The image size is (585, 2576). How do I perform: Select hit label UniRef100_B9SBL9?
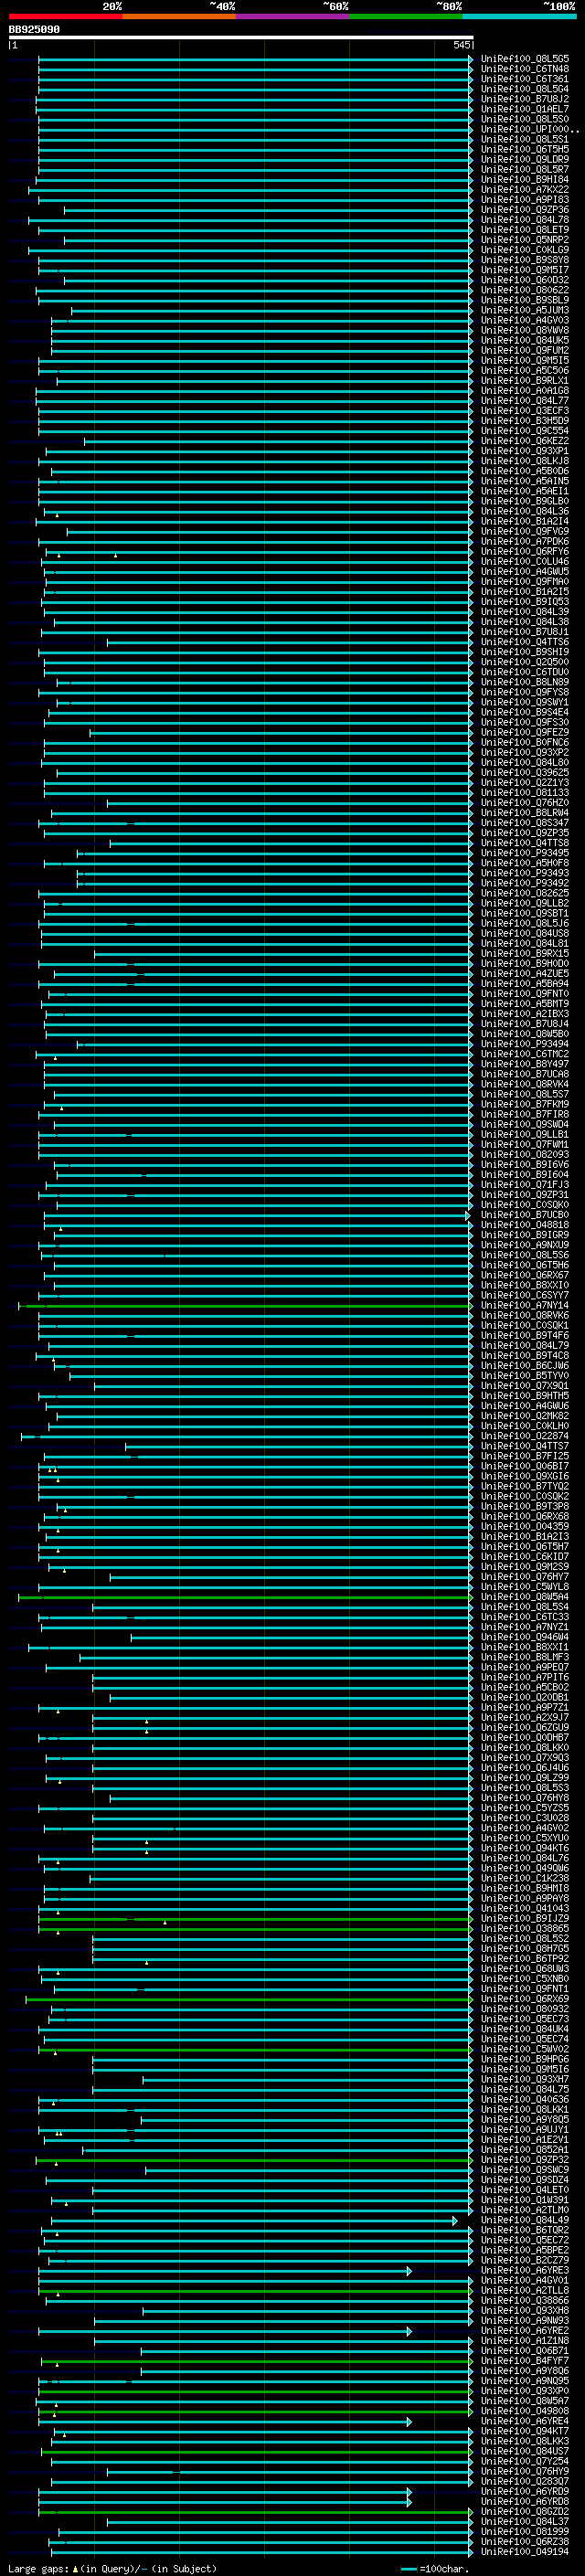525,300
